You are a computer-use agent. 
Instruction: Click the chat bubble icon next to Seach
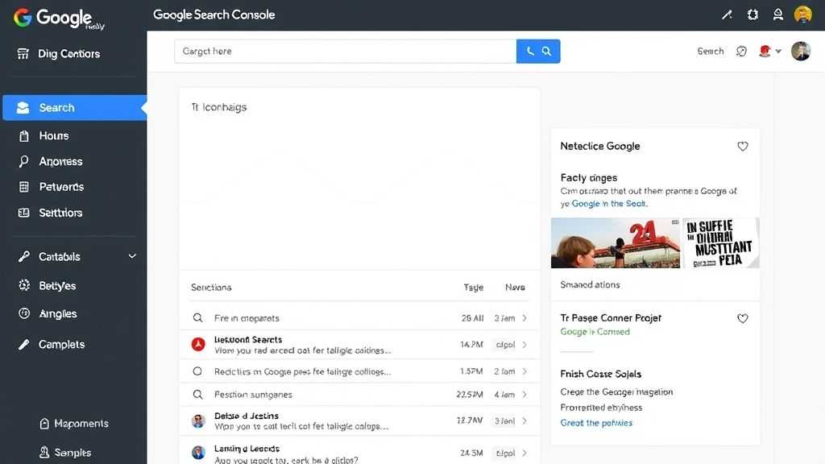[x=741, y=51]
